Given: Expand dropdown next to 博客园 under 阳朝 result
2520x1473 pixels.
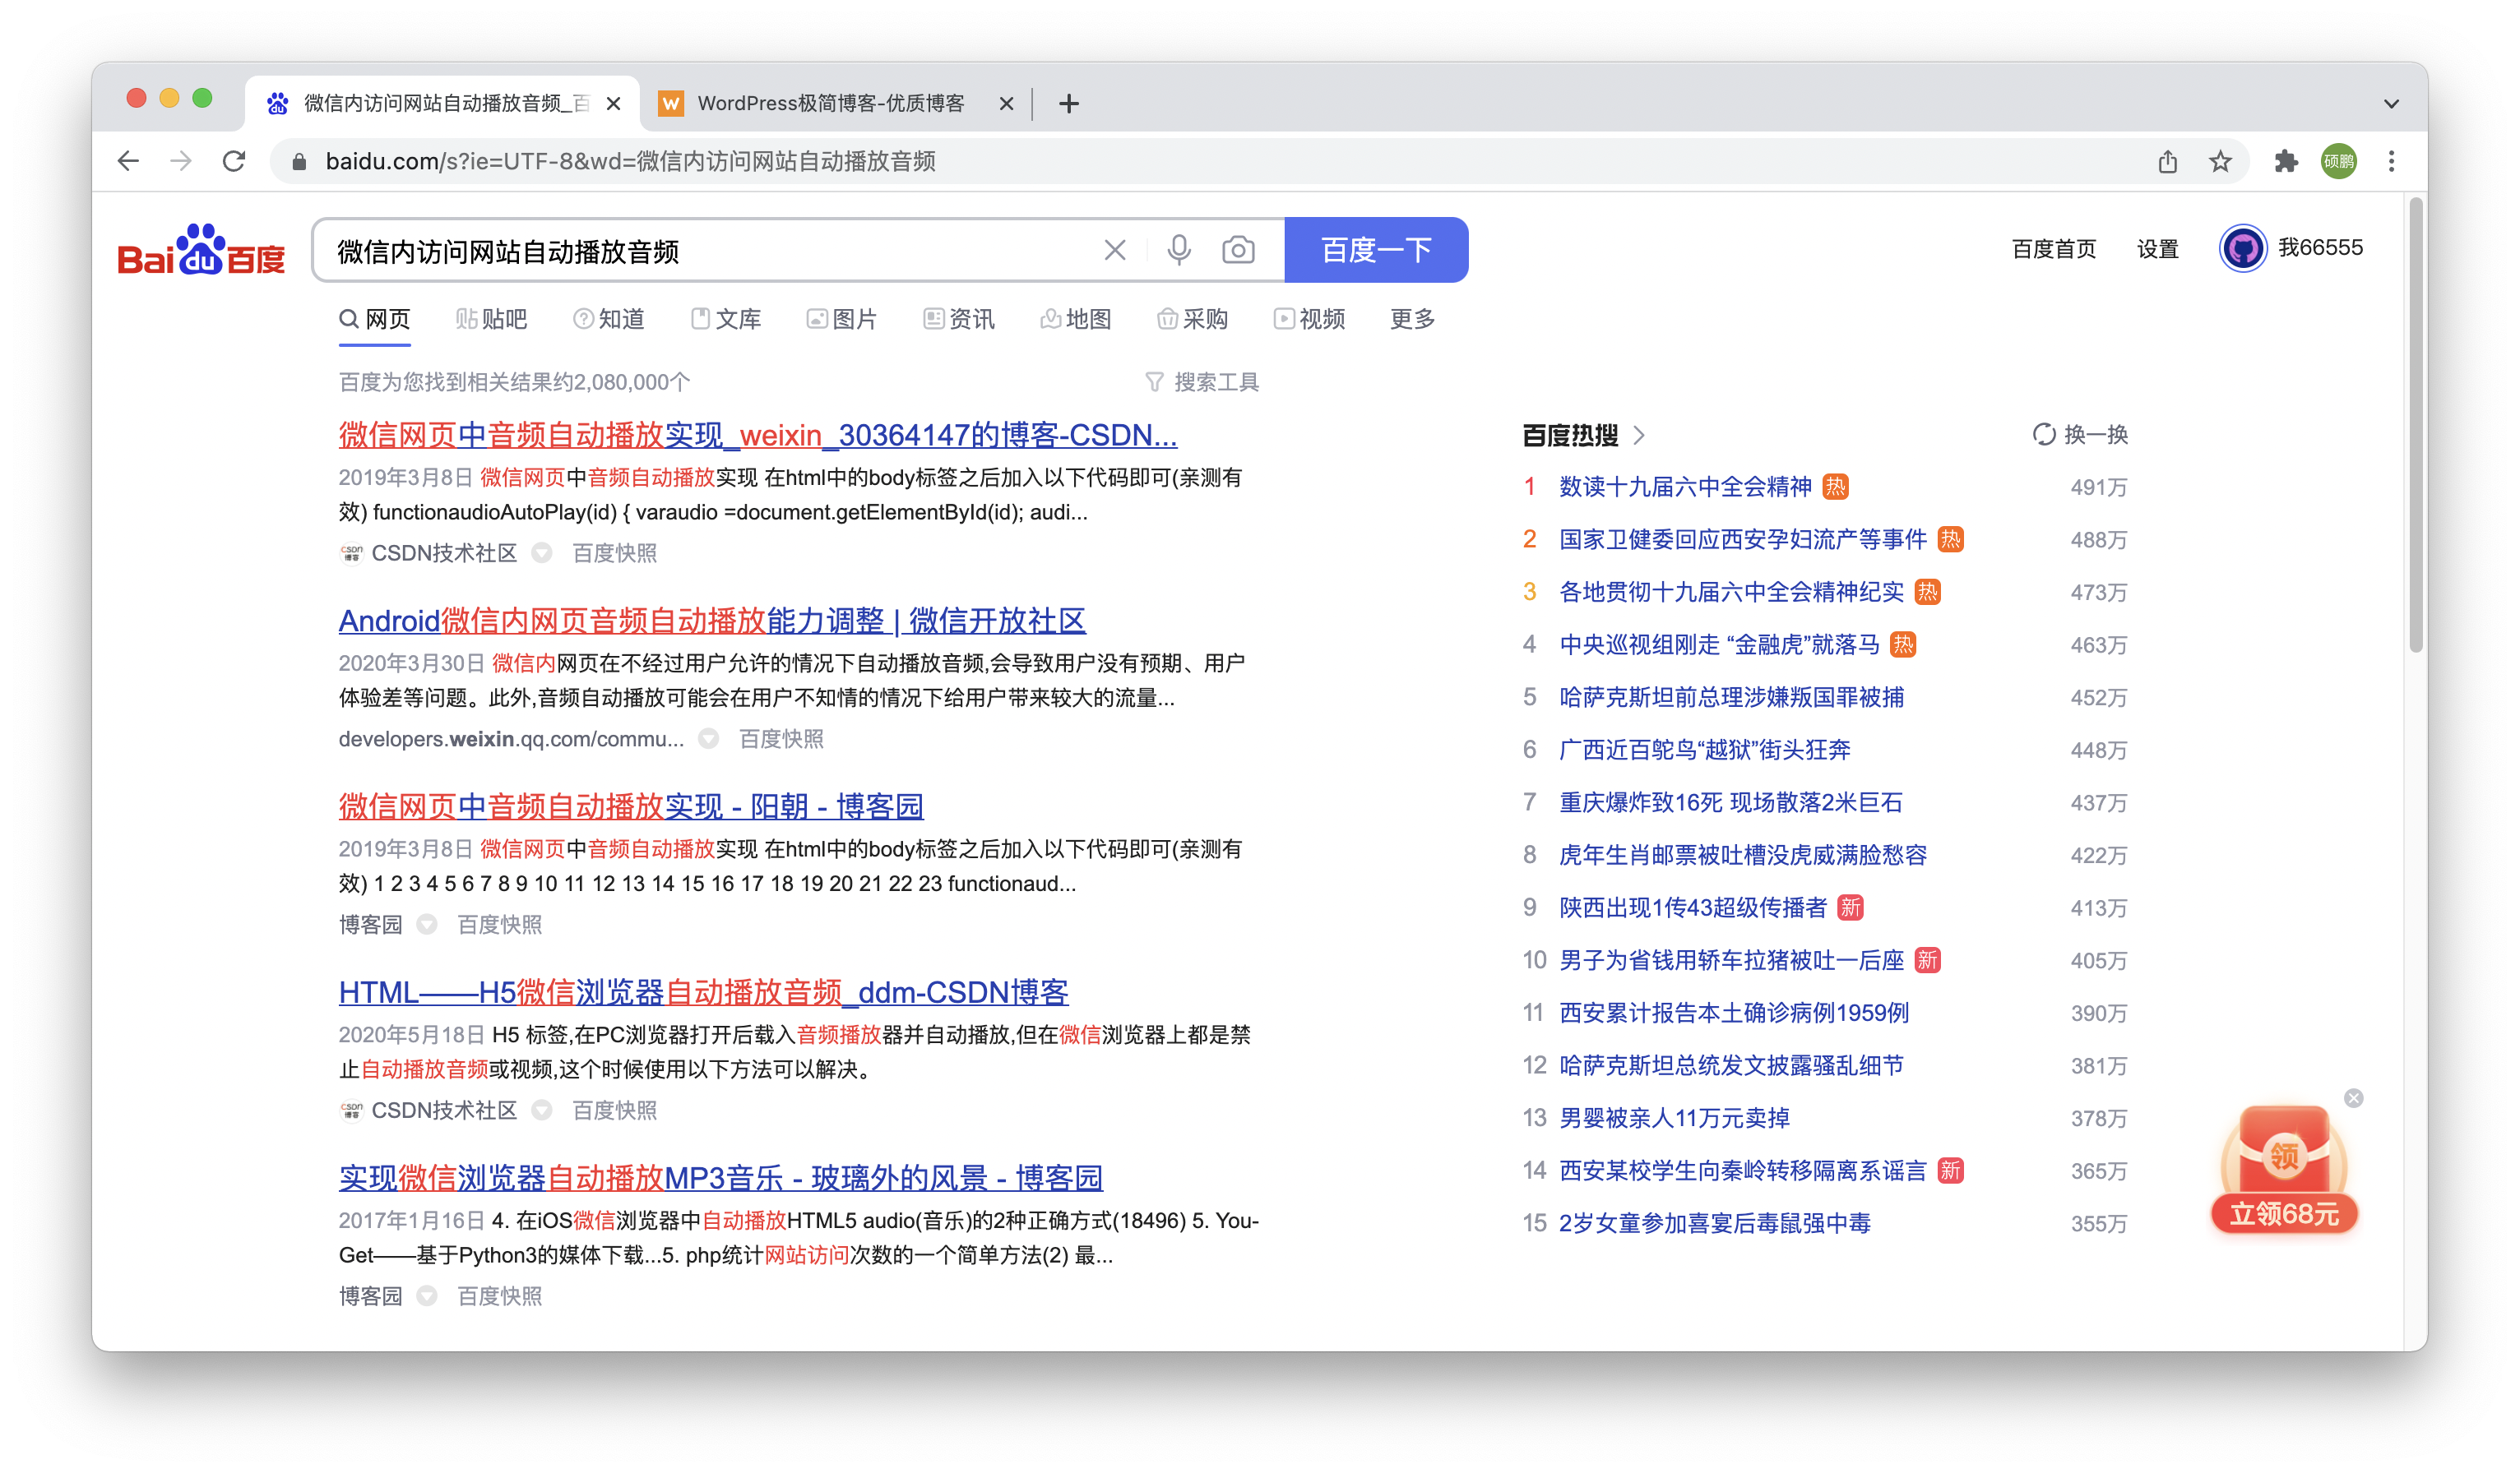Looking at the screenshot, I should (427, 925).
